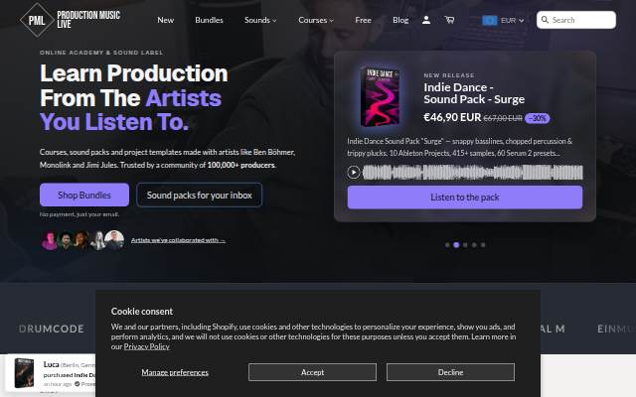This screenshot has width=636, height=397.
Task: Click the collaborating artists avatar group
Action: coord(82,240)
